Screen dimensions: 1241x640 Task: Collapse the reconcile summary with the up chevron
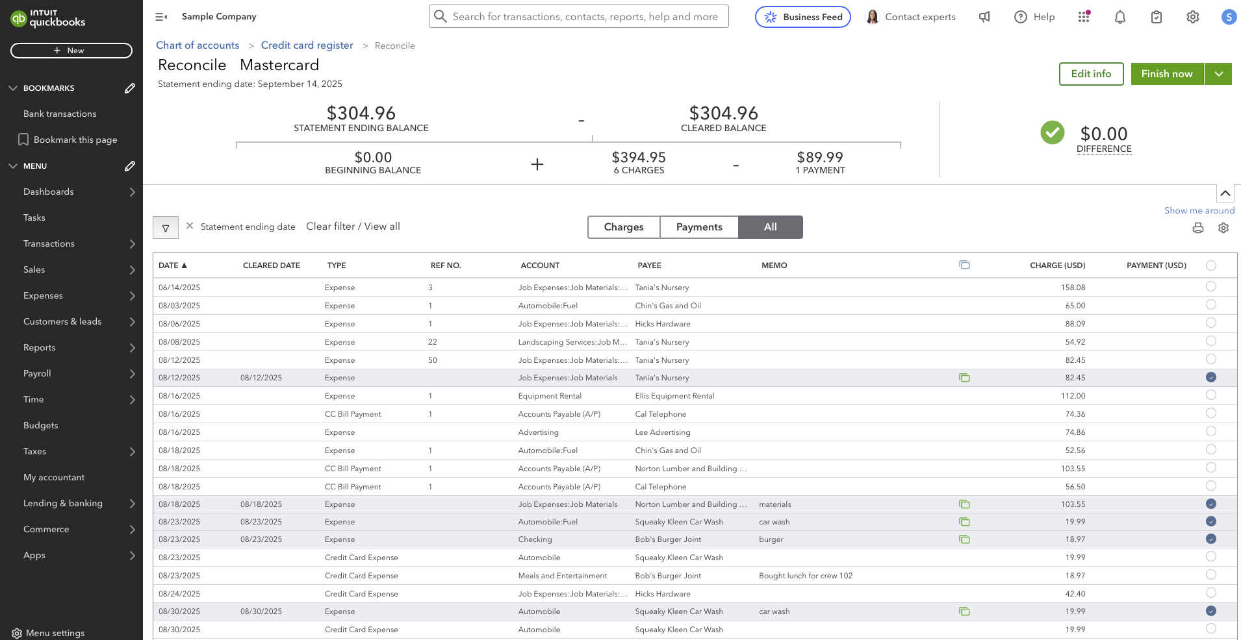[1225, 193]
